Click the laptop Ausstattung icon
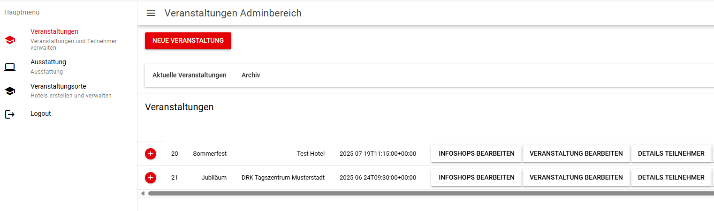 pyautogui.click(x=10, y=67)
